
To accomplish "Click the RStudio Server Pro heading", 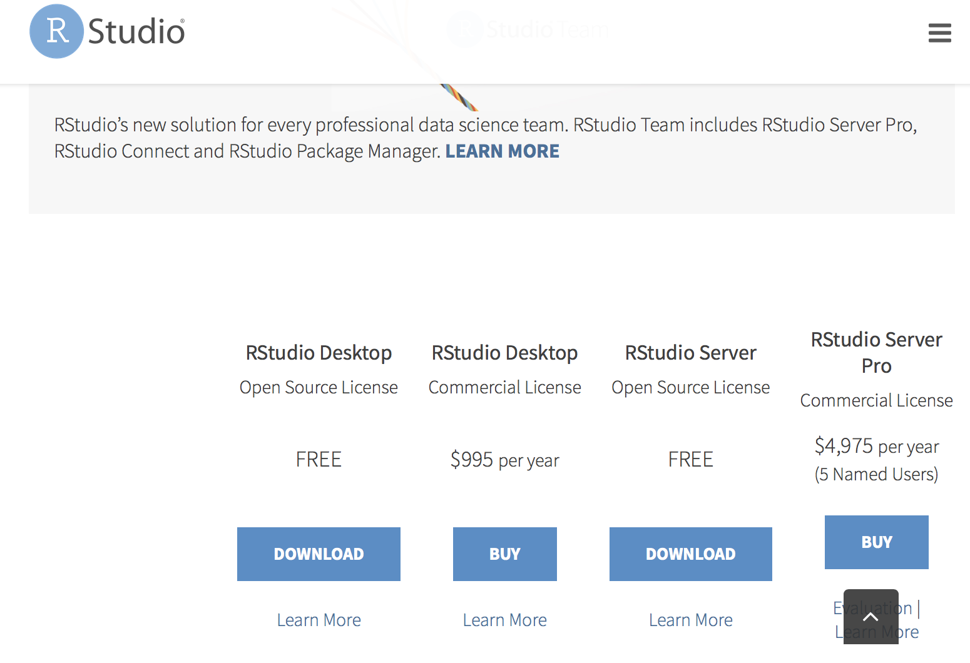I will point(876,353).
